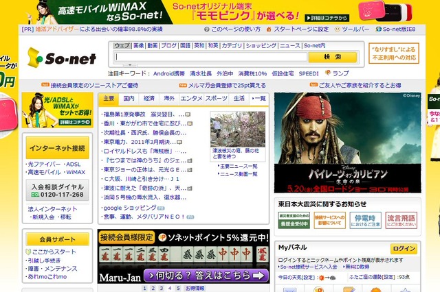Open the 一覧 news list arrow link
The height and width of the screenshot is (292, 440).
point(258,99)
